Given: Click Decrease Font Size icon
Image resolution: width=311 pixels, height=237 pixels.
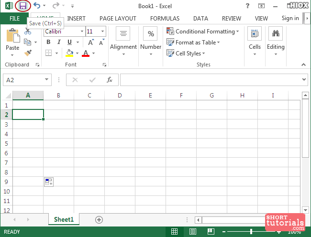Looking at the screenshot, I should point(101,42).
